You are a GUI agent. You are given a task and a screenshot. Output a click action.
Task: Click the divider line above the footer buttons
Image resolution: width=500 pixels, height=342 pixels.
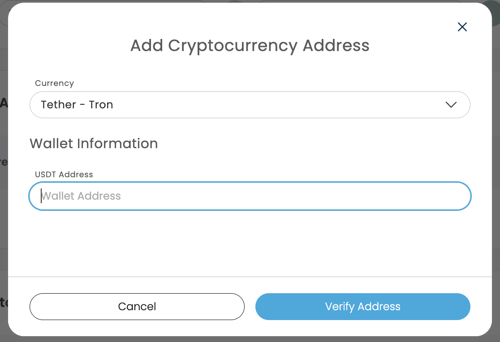(x=250, y=277)
